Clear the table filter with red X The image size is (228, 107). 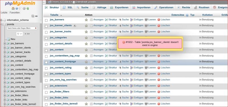click(x=36, y=28)
